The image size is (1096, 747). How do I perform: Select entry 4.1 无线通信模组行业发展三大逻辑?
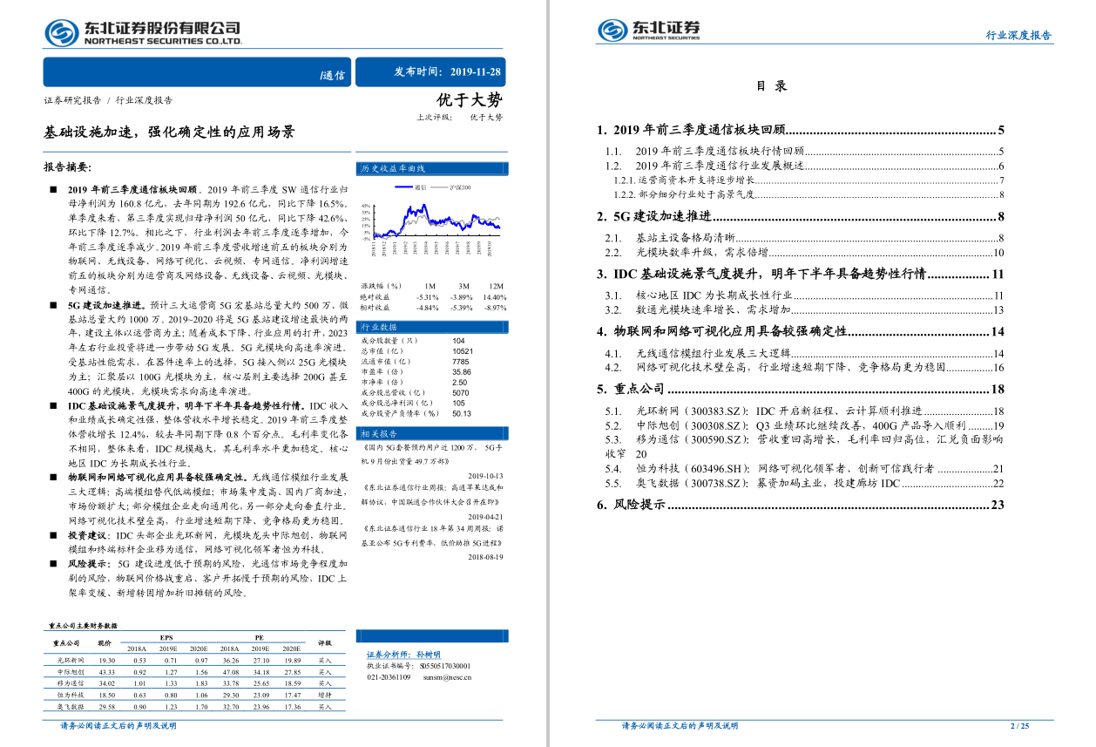(805, 353)
